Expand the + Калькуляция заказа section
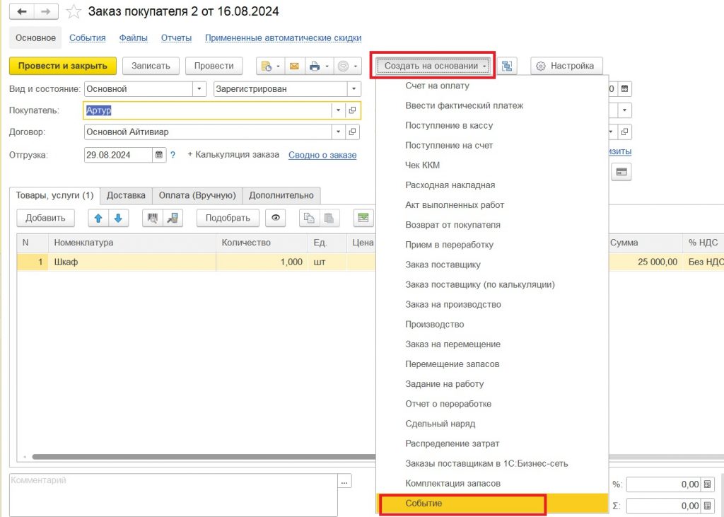724x517 pixels. pos(233,155)
